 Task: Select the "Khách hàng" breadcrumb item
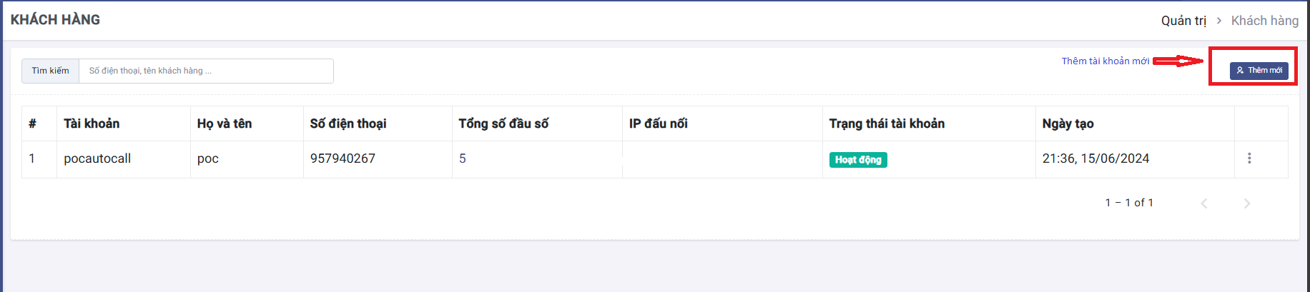pos(1264,21)
